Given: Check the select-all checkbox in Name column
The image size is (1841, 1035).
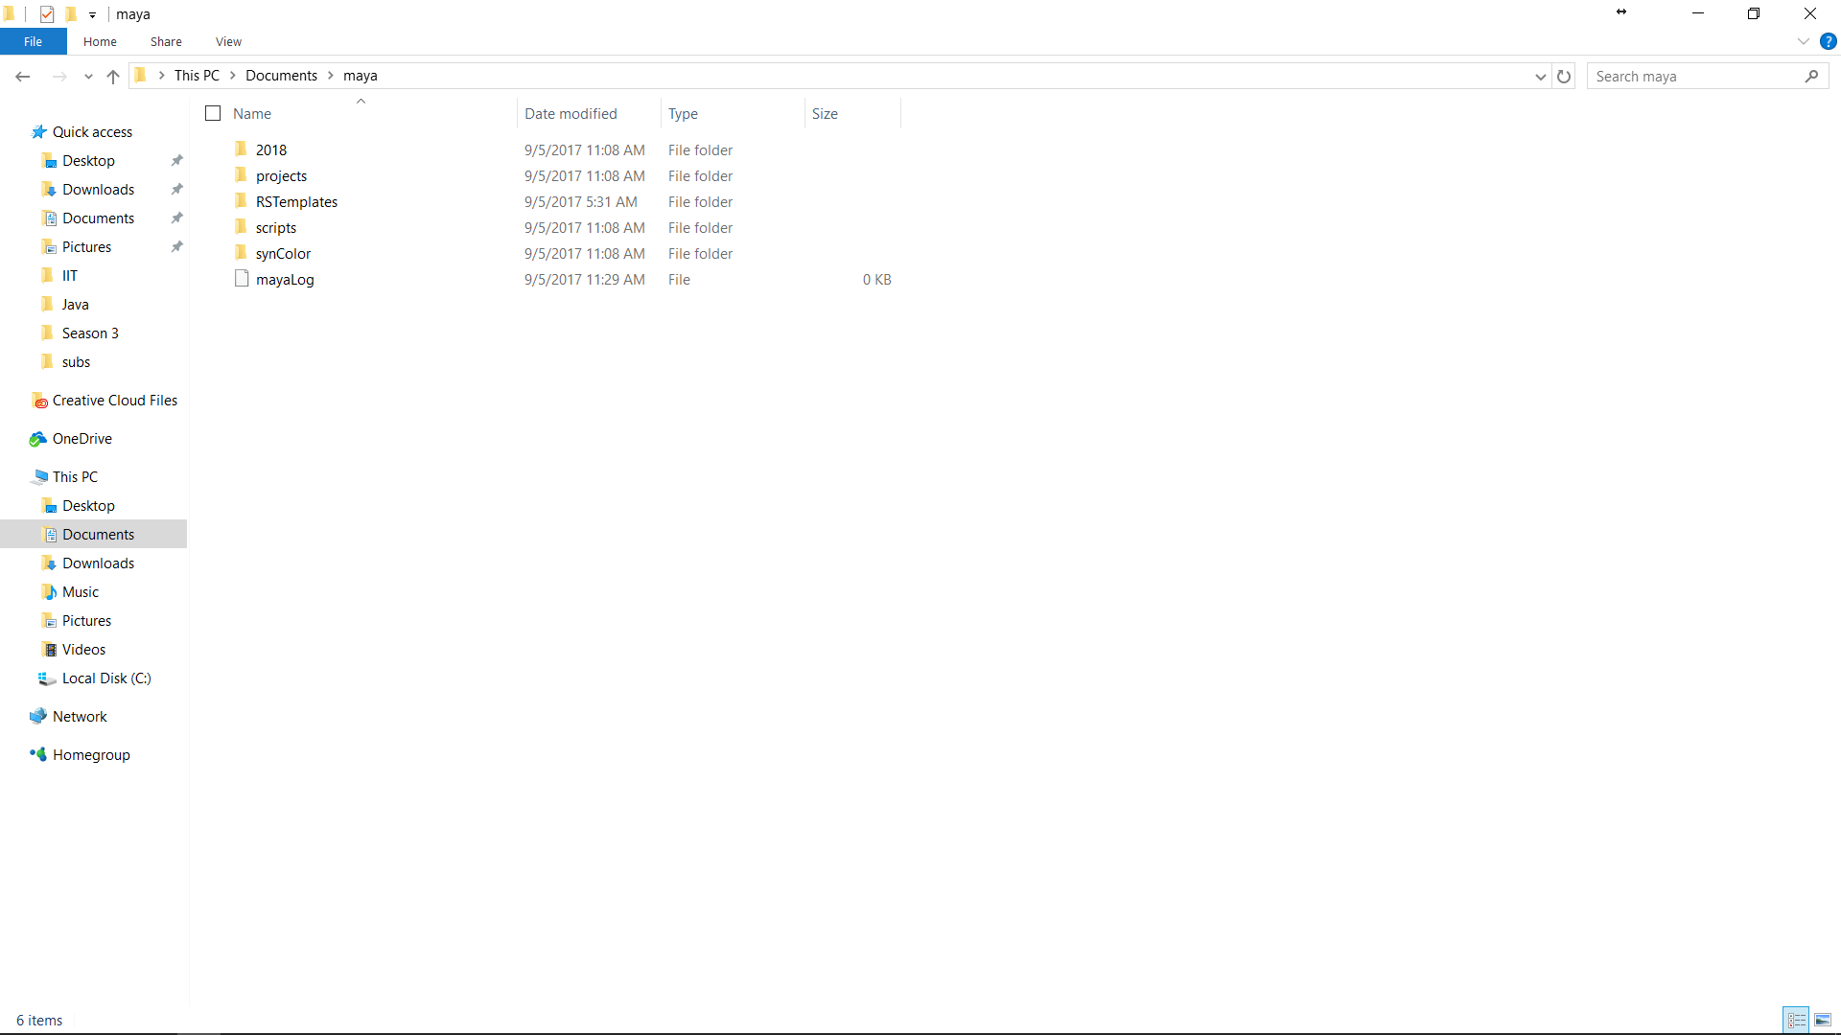Looking at the screenshot, I should tap(213, 112).
